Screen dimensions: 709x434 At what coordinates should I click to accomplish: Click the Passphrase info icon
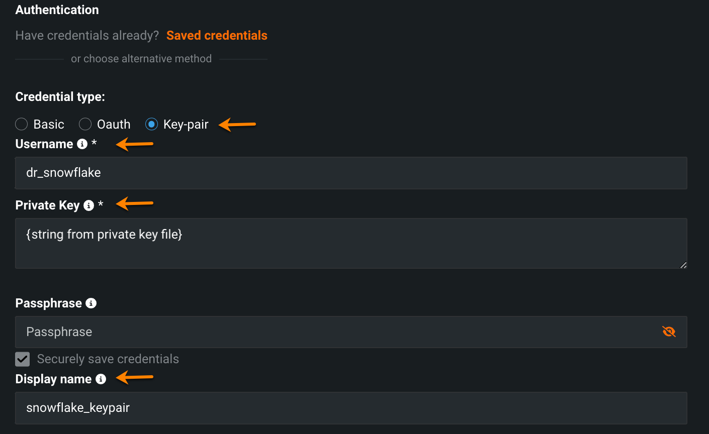(91, 303)
